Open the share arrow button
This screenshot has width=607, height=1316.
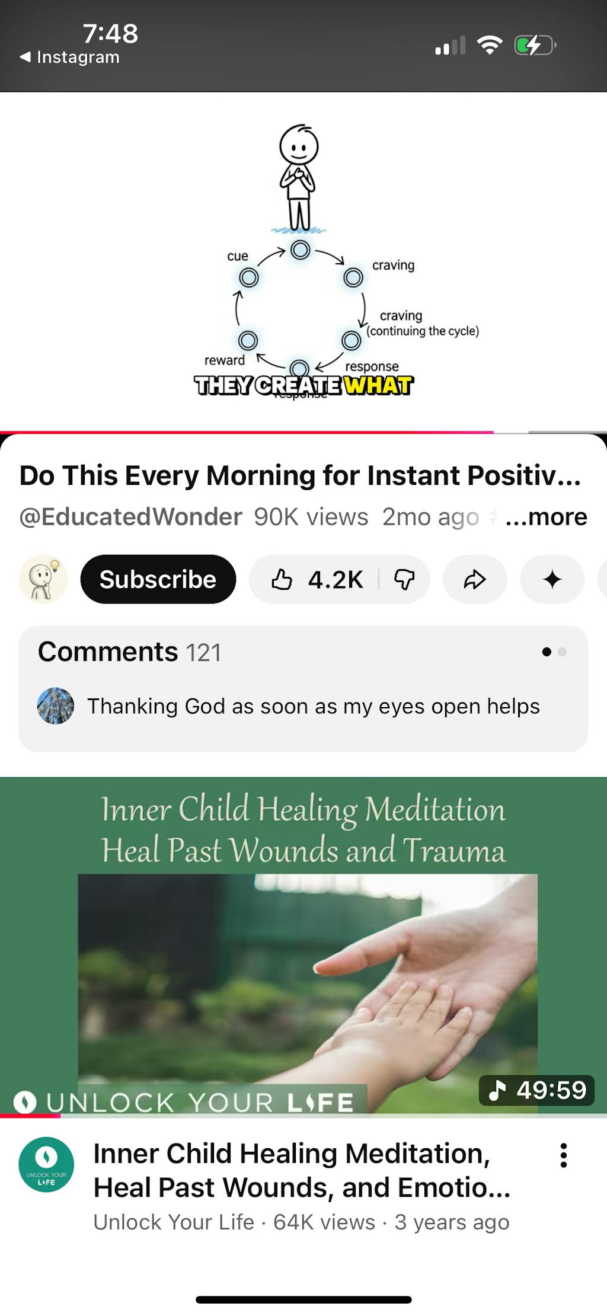tap(475, 580)
